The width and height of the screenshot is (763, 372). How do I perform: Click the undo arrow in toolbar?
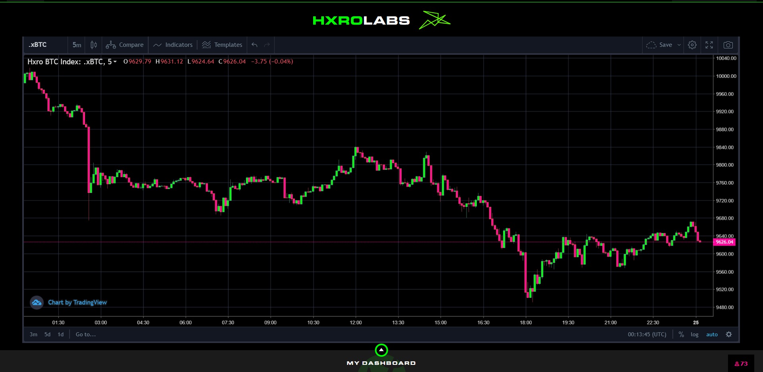(x=255, y=45)
